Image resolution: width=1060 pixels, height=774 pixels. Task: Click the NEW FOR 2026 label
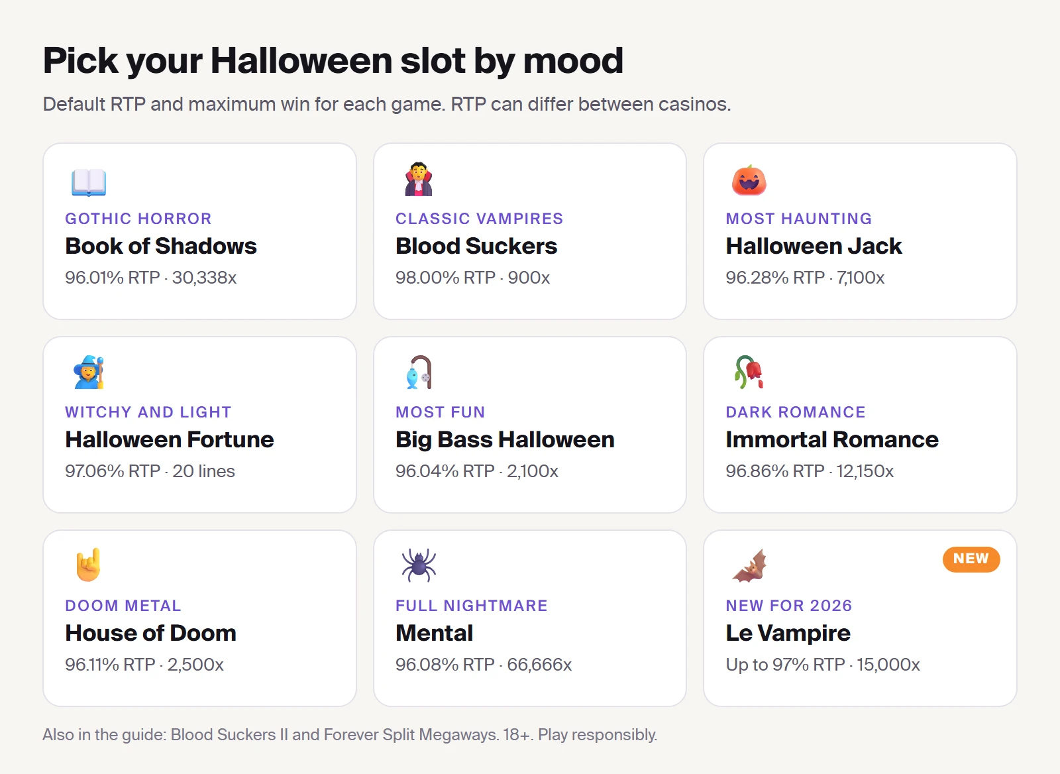(x=789, y=606)
